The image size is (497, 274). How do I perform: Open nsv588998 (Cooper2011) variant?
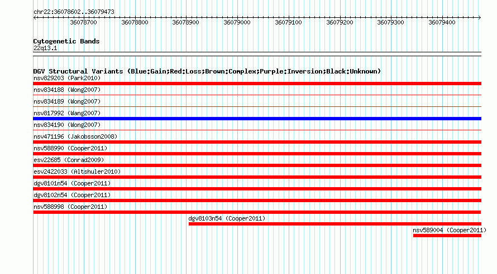70,207
